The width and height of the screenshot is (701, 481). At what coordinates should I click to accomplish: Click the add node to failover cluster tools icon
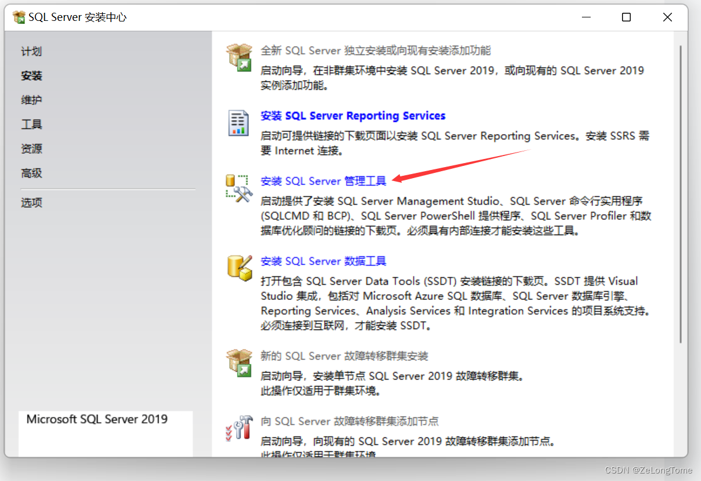(x=239, y=428)
